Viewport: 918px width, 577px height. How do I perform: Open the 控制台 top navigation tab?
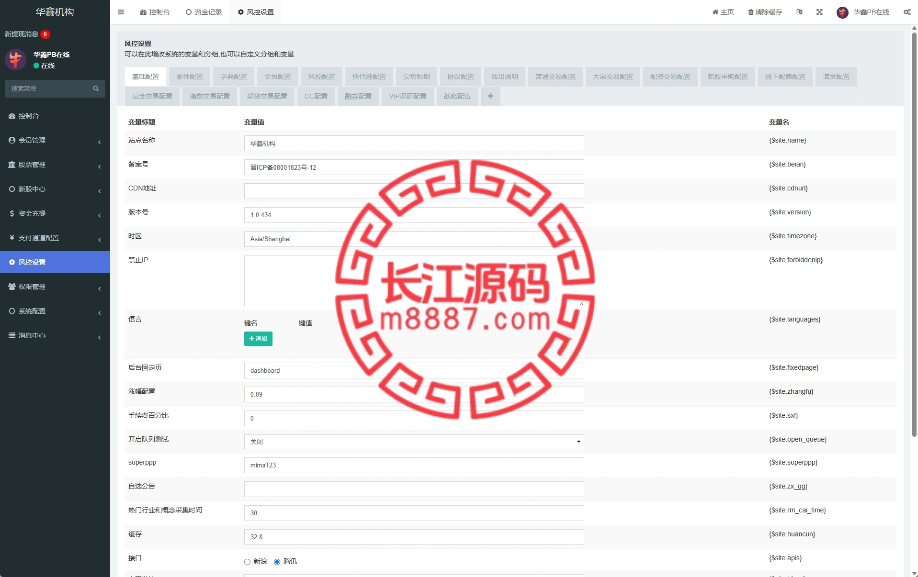(x=155, y=12)
